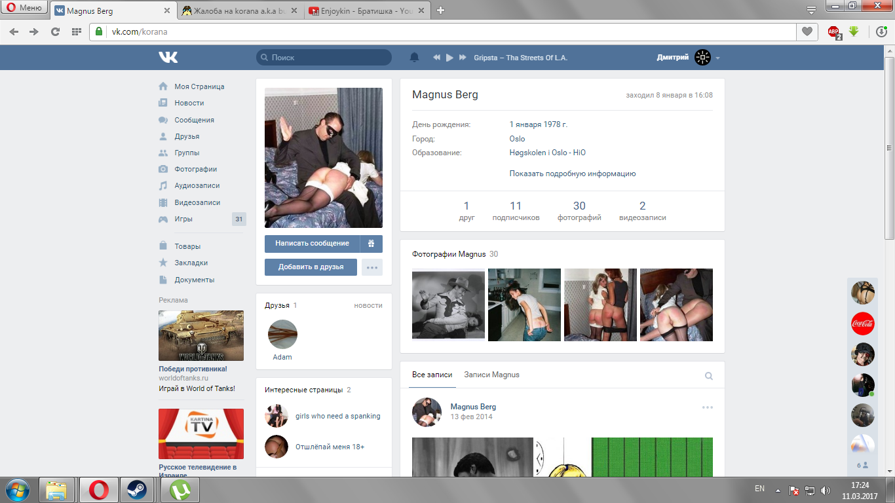Click Написать сообщение button
Screen dimensions: 895x503
(312, 244)
